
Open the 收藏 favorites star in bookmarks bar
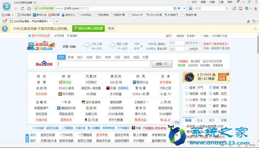(6, 15)
